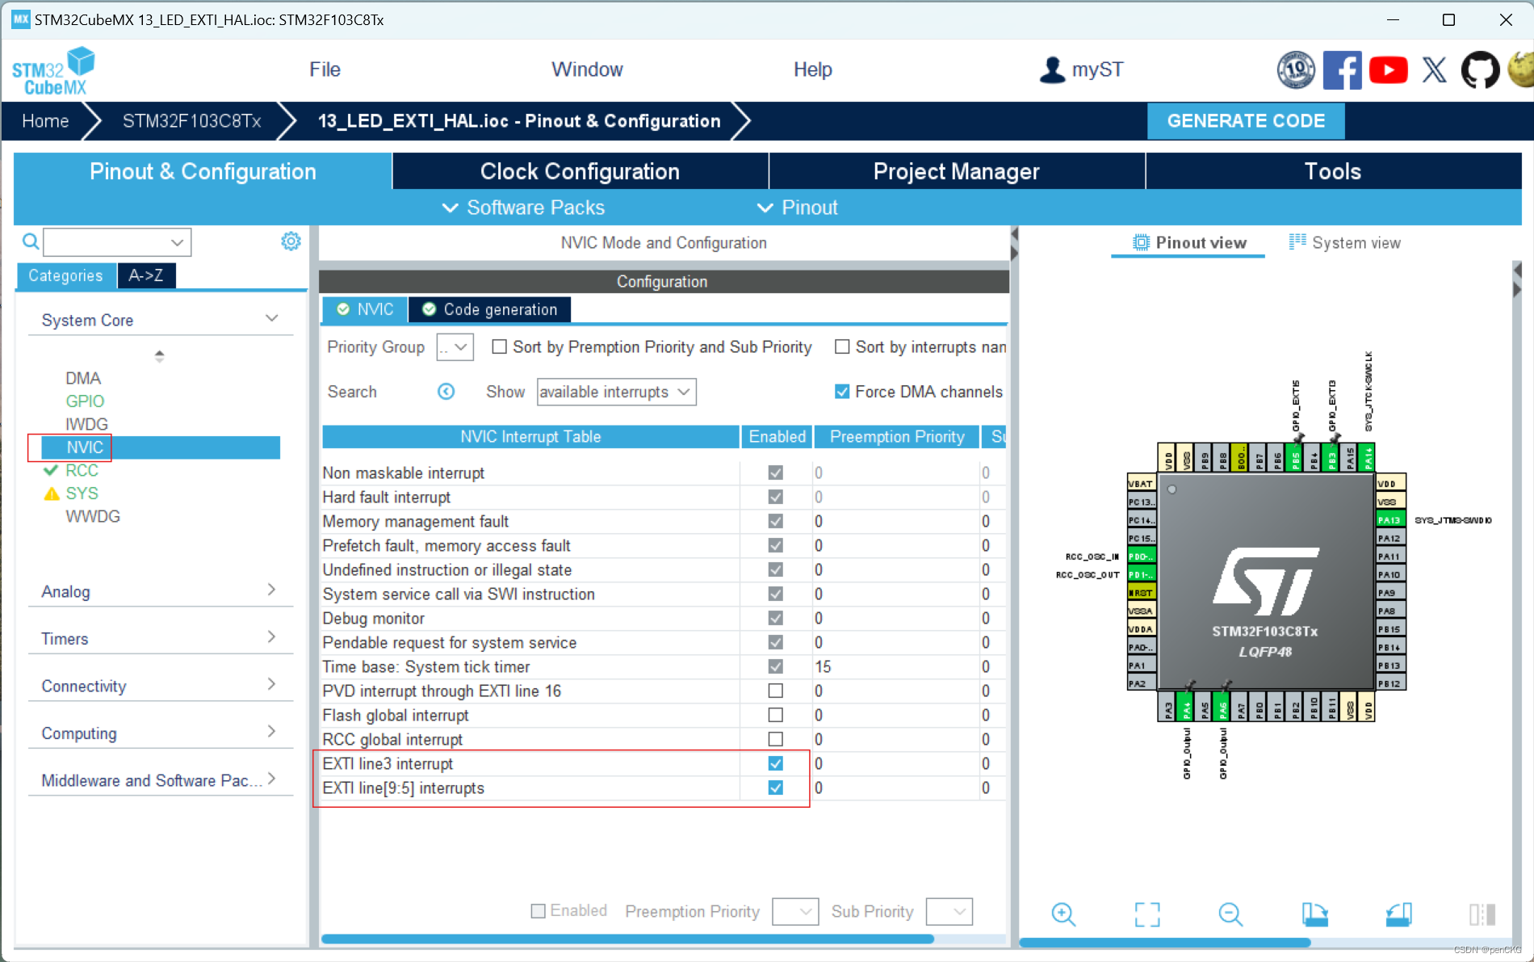Open the bottom Sub Priority dropdown
Image resolution: width=1534 pixels, height=962 pixels.
pyautogui.click(x=949, y=911)
